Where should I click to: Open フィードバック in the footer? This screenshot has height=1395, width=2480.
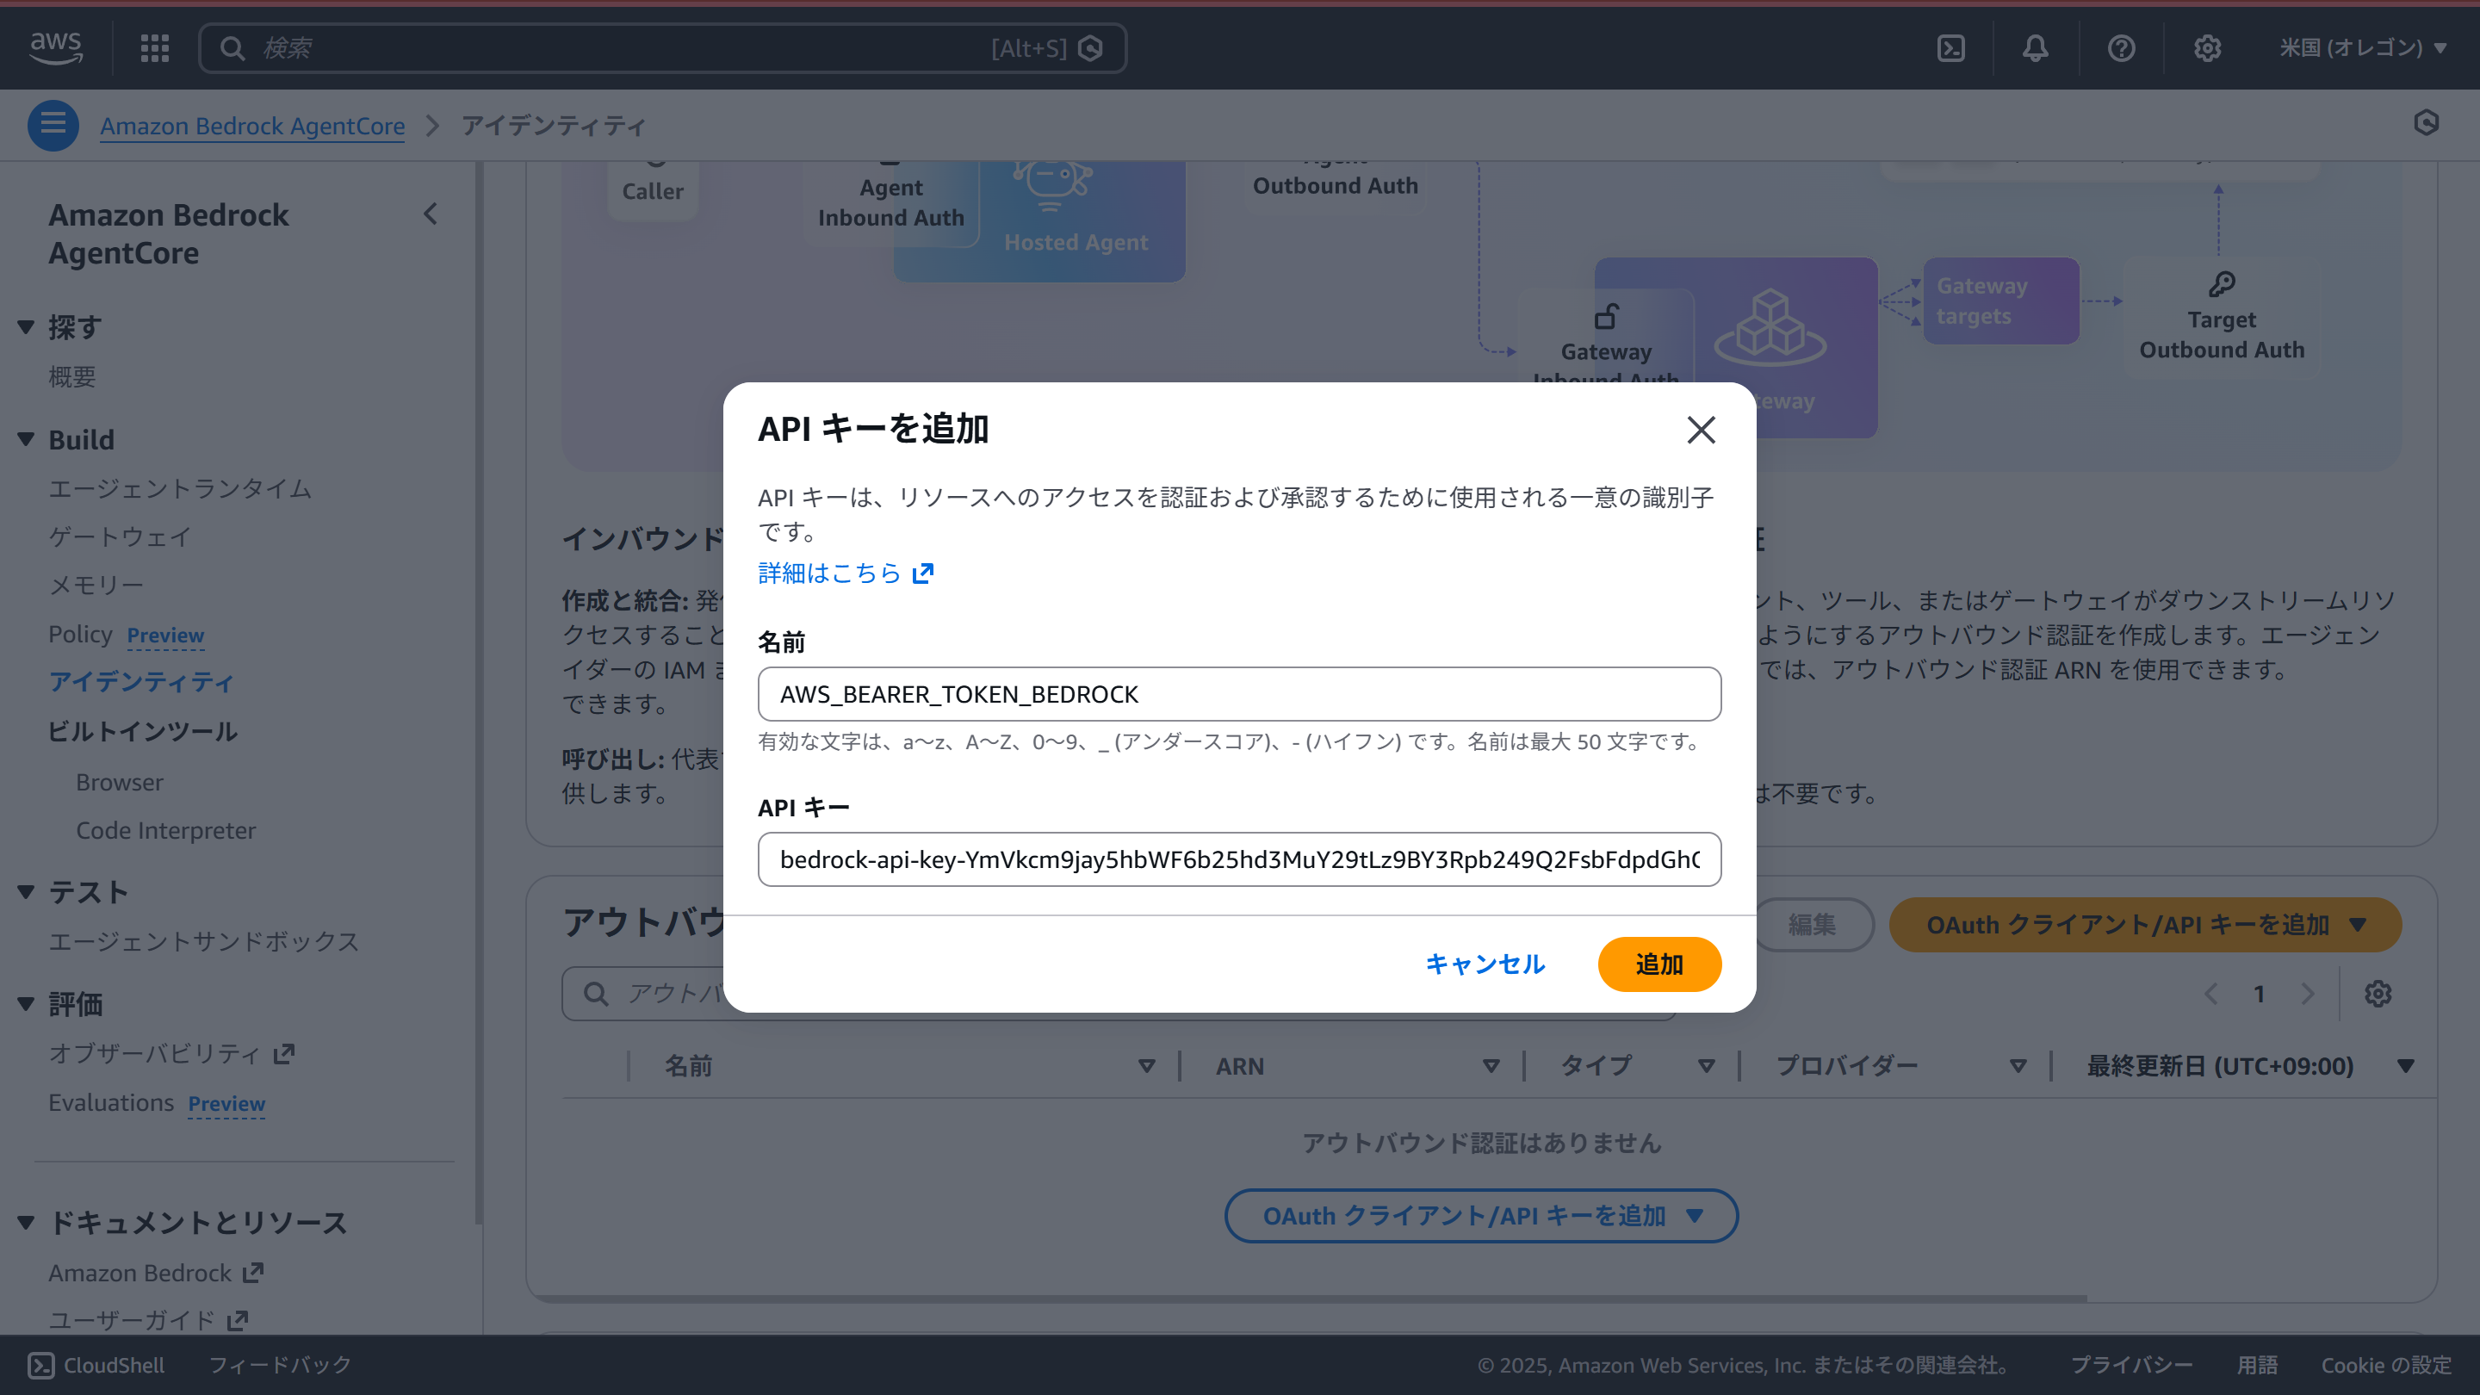coord(280,1365)
